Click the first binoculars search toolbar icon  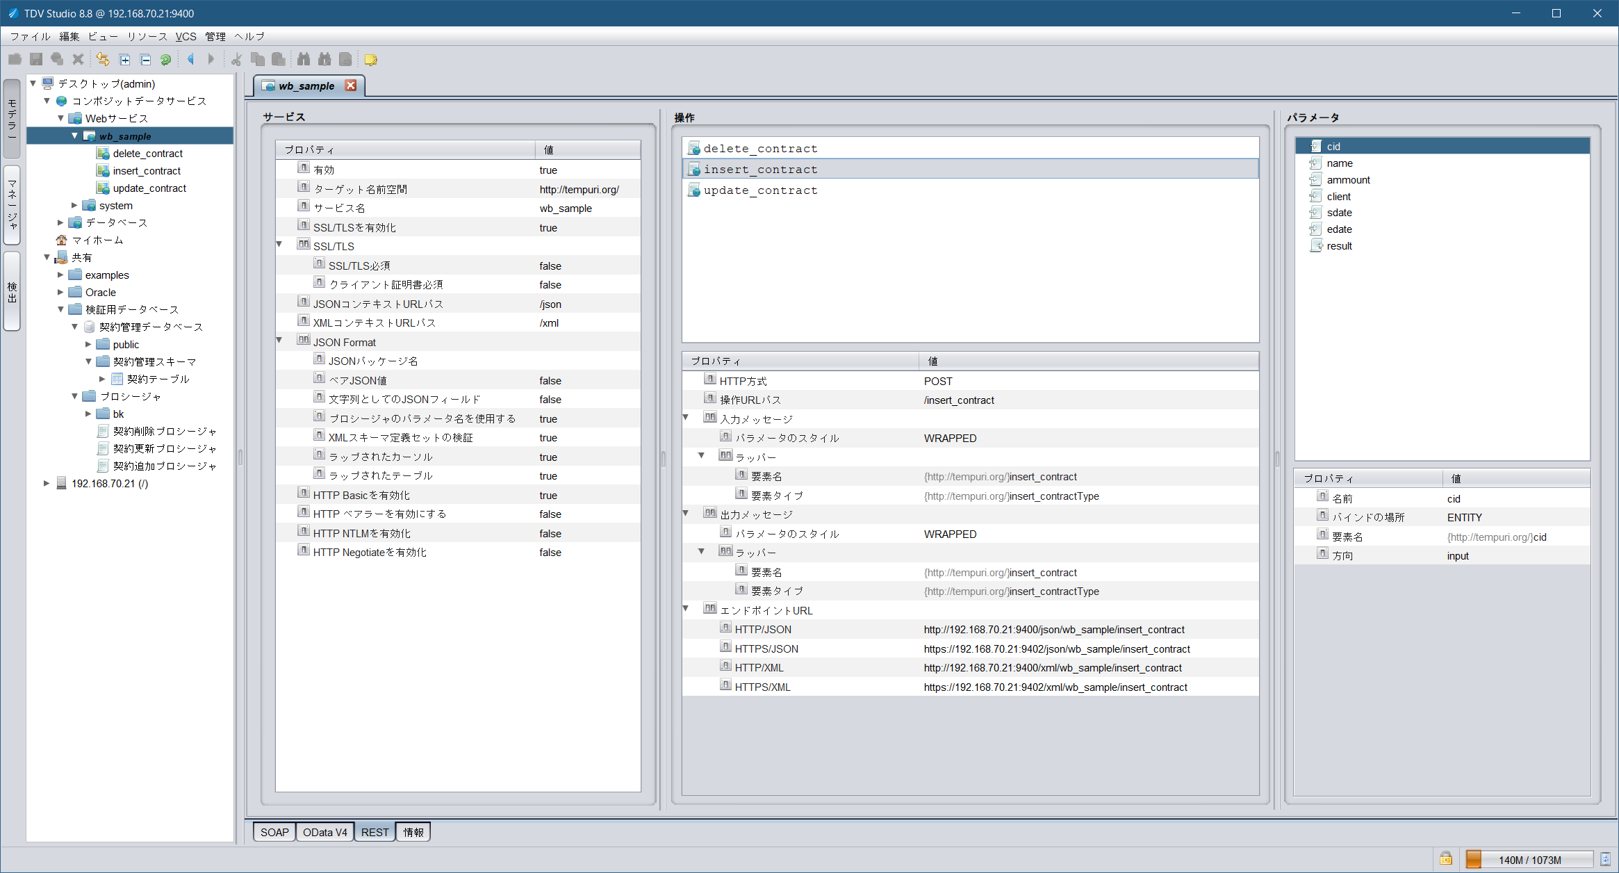(304, 60)
